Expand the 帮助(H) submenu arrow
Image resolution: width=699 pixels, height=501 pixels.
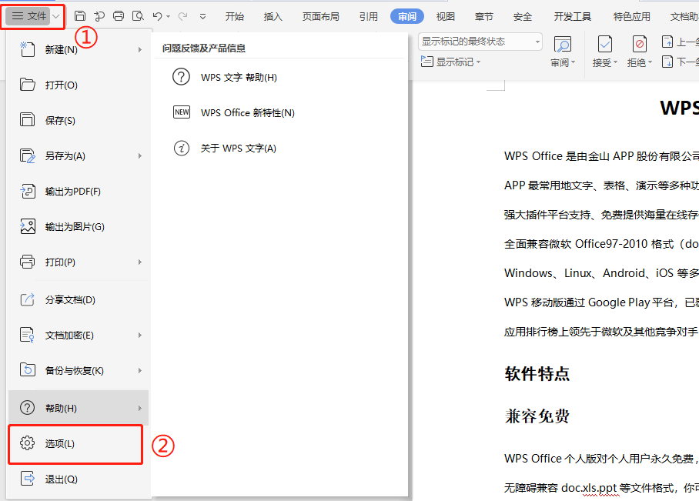[139, 408]
